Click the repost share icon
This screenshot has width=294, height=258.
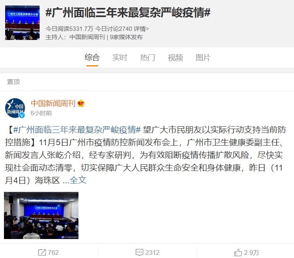(42, 252)
